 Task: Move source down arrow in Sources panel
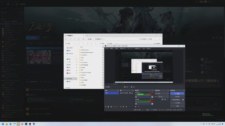pyautogui.click(x=132, y=107)
